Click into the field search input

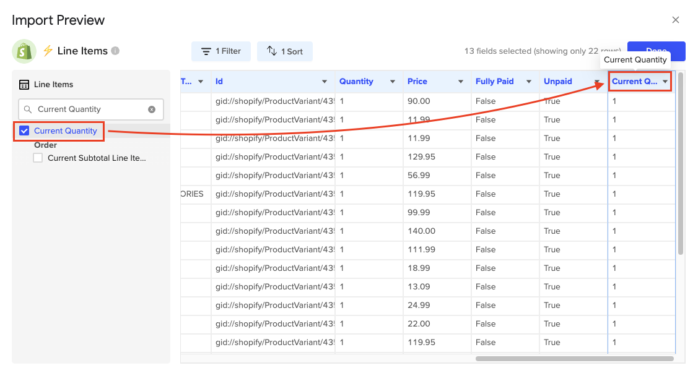91,109
